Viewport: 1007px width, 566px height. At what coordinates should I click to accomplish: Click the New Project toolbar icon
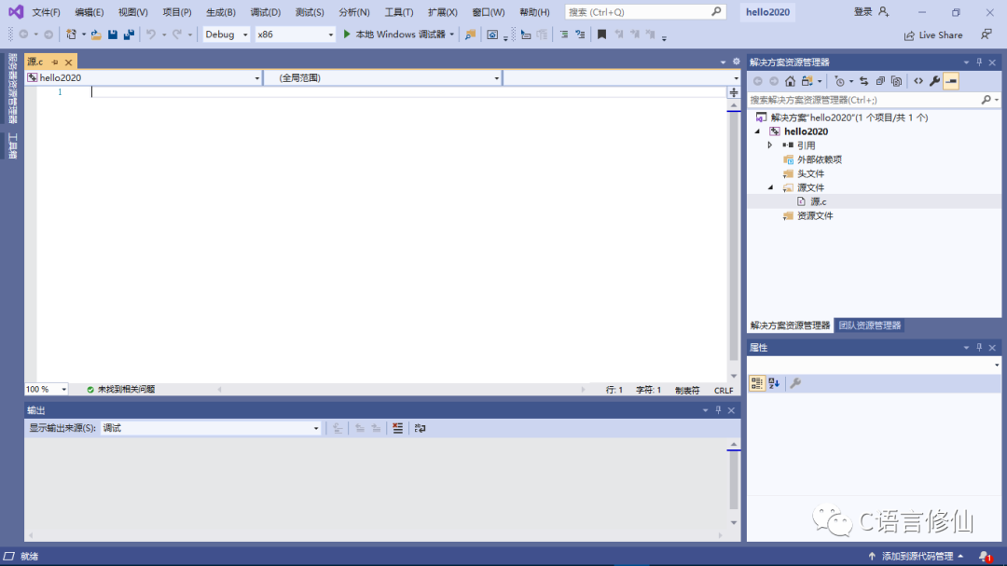coord(71,35)
